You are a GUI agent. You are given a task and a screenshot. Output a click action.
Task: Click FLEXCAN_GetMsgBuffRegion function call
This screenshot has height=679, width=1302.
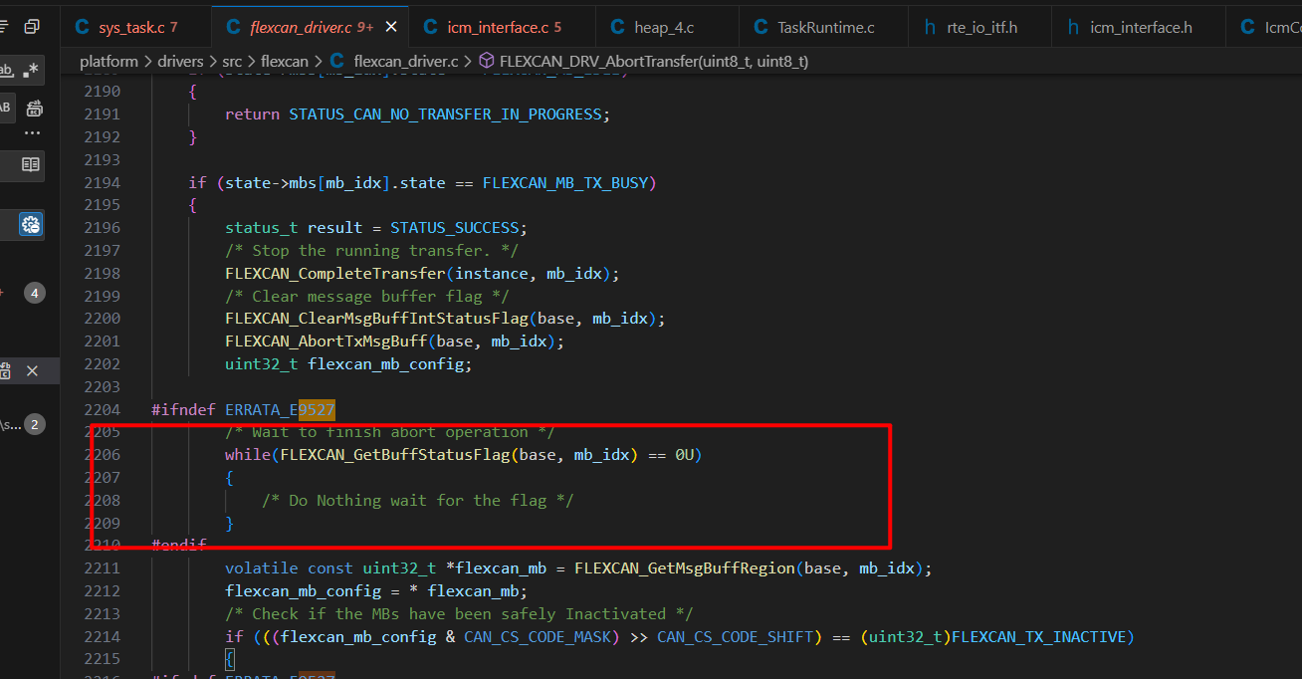[685, 567]
